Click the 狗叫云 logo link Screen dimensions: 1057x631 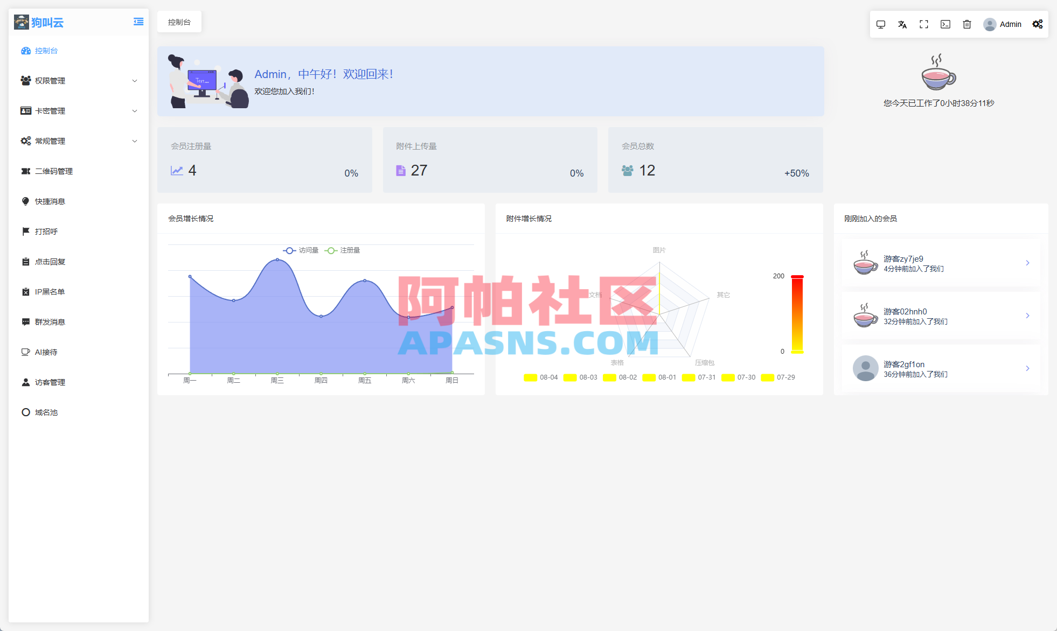pyautogui.click(x=39, y=22)
